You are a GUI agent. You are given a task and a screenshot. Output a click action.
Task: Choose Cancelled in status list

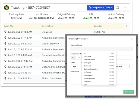[x=99, y=56]
